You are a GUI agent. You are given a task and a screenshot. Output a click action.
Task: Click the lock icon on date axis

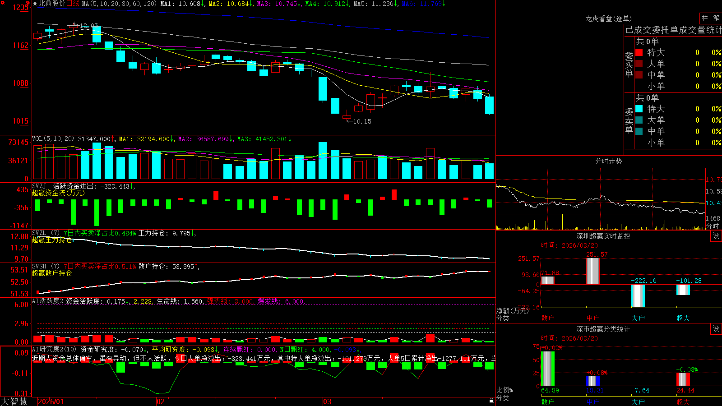[491, 400]
